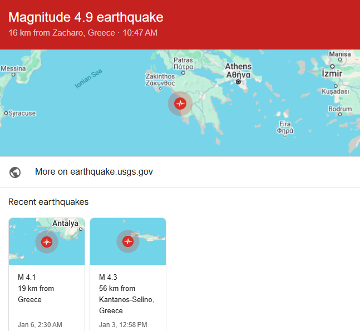
Task: Click the Bodrum label on the map
Action: coord(340,109)
